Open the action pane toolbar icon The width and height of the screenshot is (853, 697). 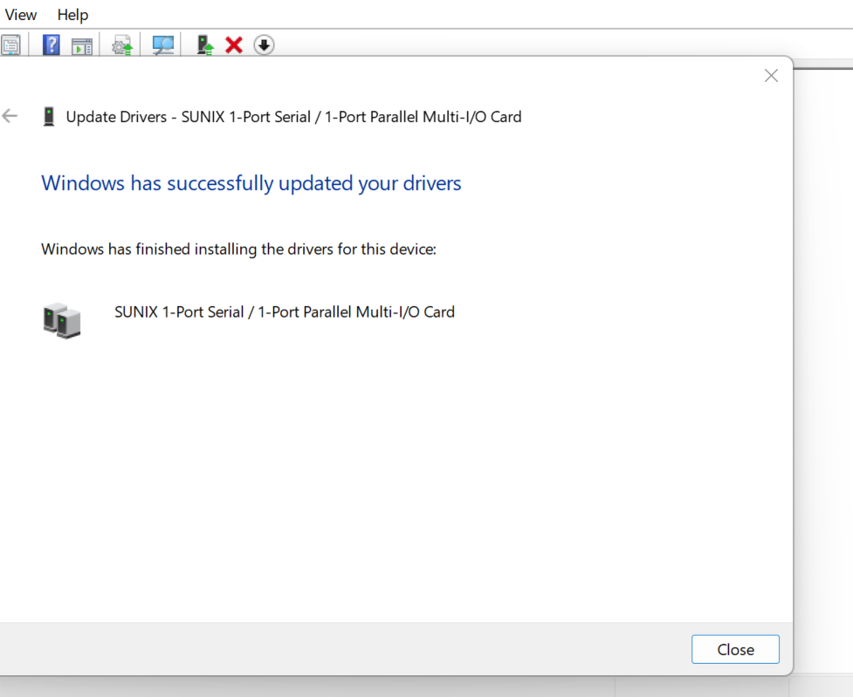(81, 45)
